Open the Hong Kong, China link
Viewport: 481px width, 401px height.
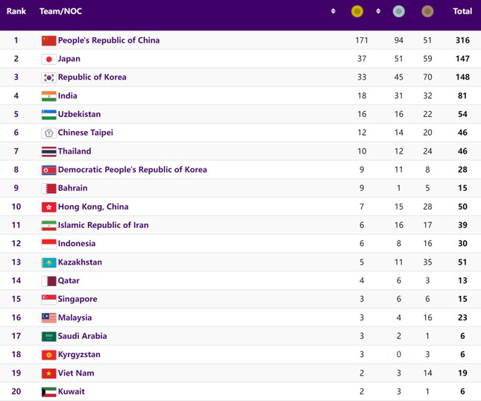[x=93, y=206]
